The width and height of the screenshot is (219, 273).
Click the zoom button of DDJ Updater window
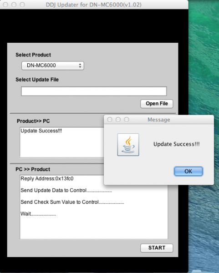click(22, 5)
